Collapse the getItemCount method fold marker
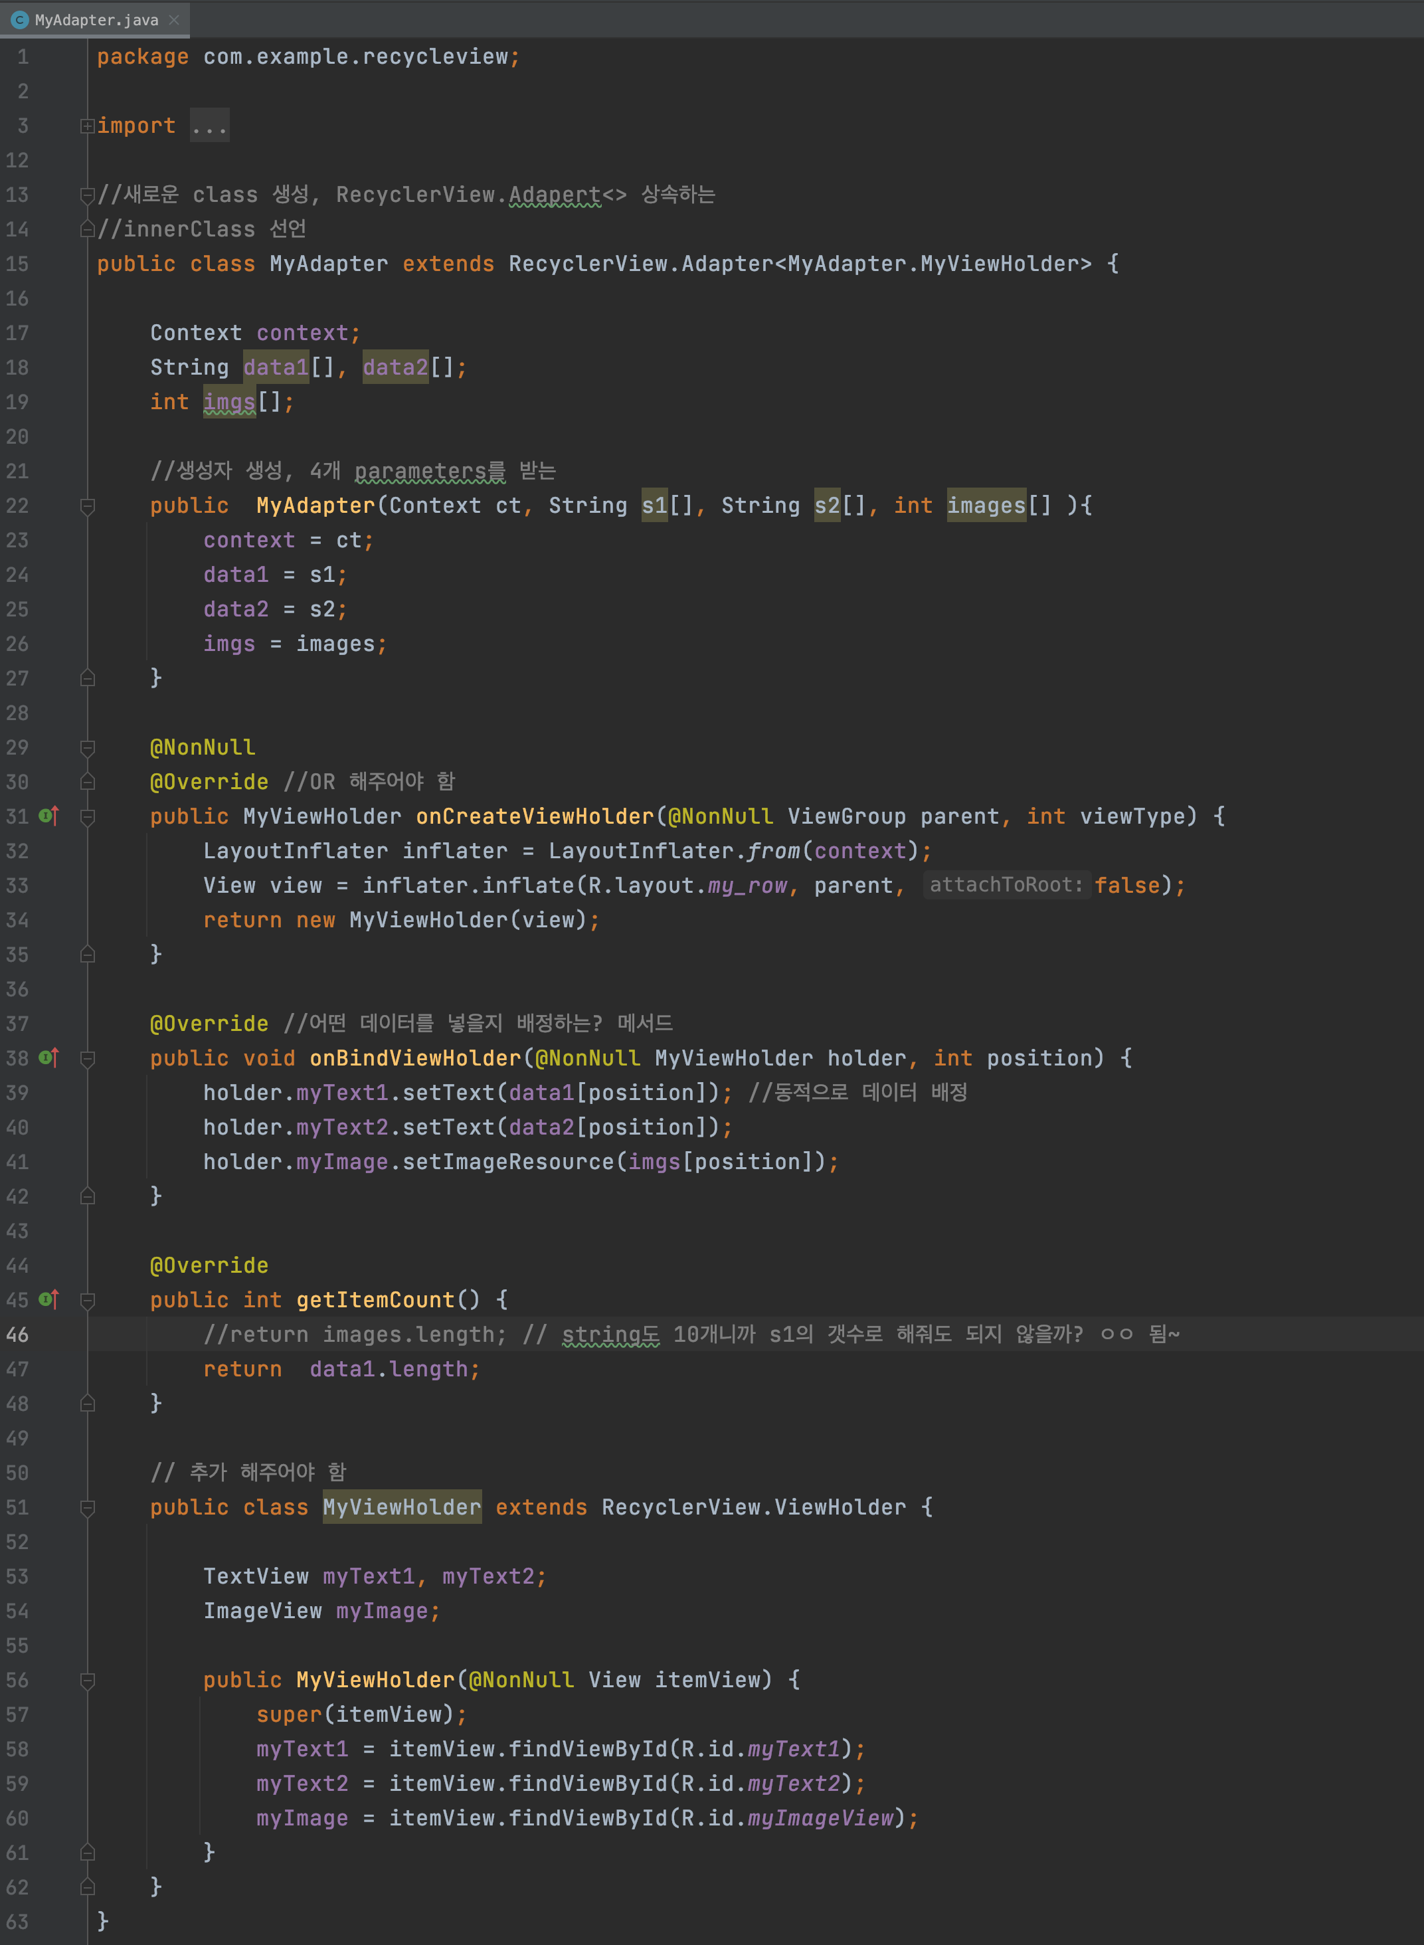 tap(87, 1300)
